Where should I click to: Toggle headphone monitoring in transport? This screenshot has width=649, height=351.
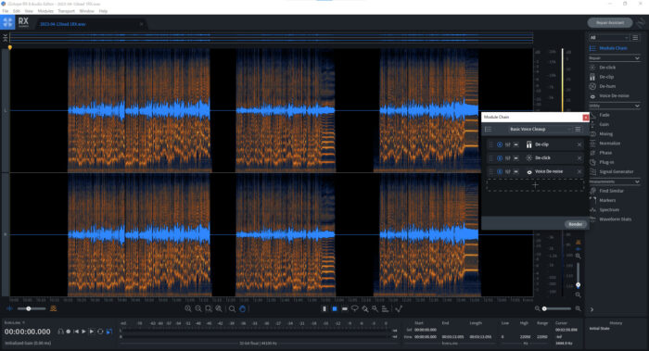coord(61,332)
